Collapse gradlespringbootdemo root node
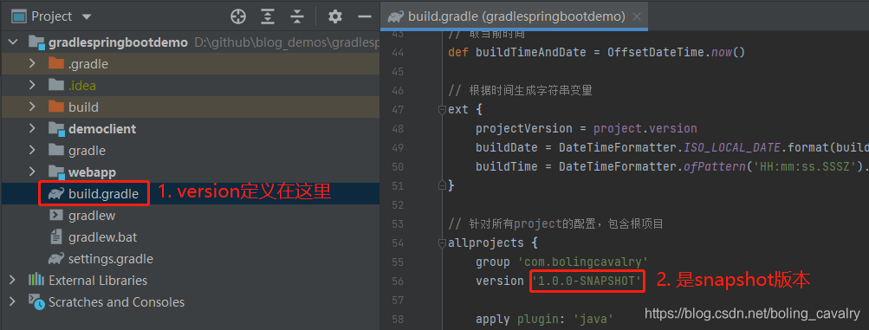 click(13, 42)
